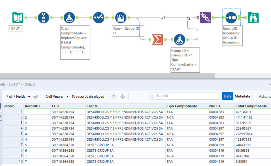Click the Total Comprobante Replace annotation box
The width and height of the screenshot is (271, 166).
pyautogui.click(x=75, y=42)
